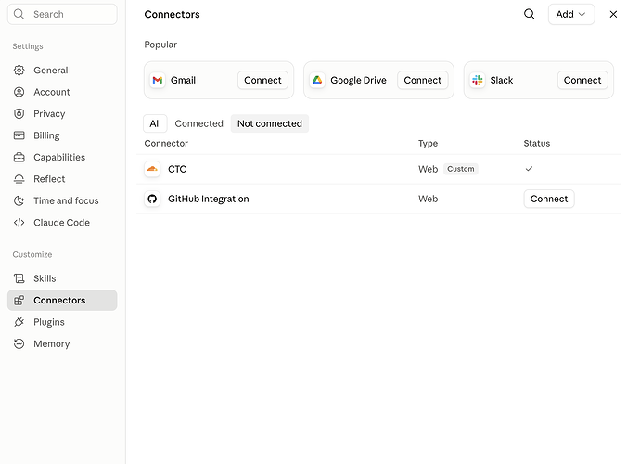The height and width of the screenshot is (464, 627).
Task: Click the Gmail logo icon
Action: (x=158, y=80)
